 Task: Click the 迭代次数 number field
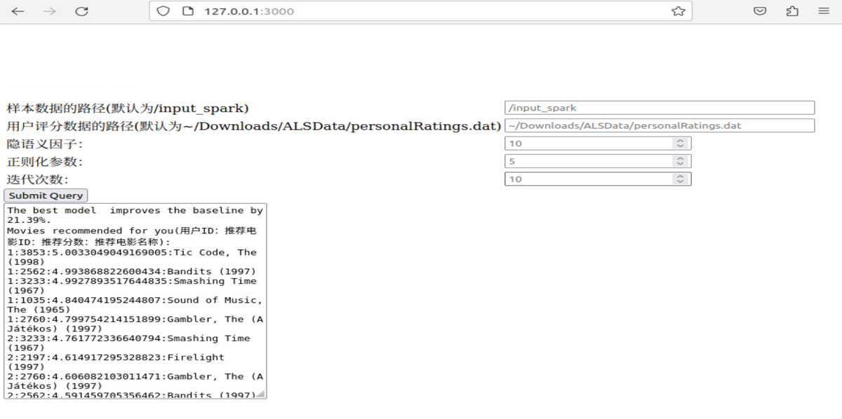click(x=598, y=179)
